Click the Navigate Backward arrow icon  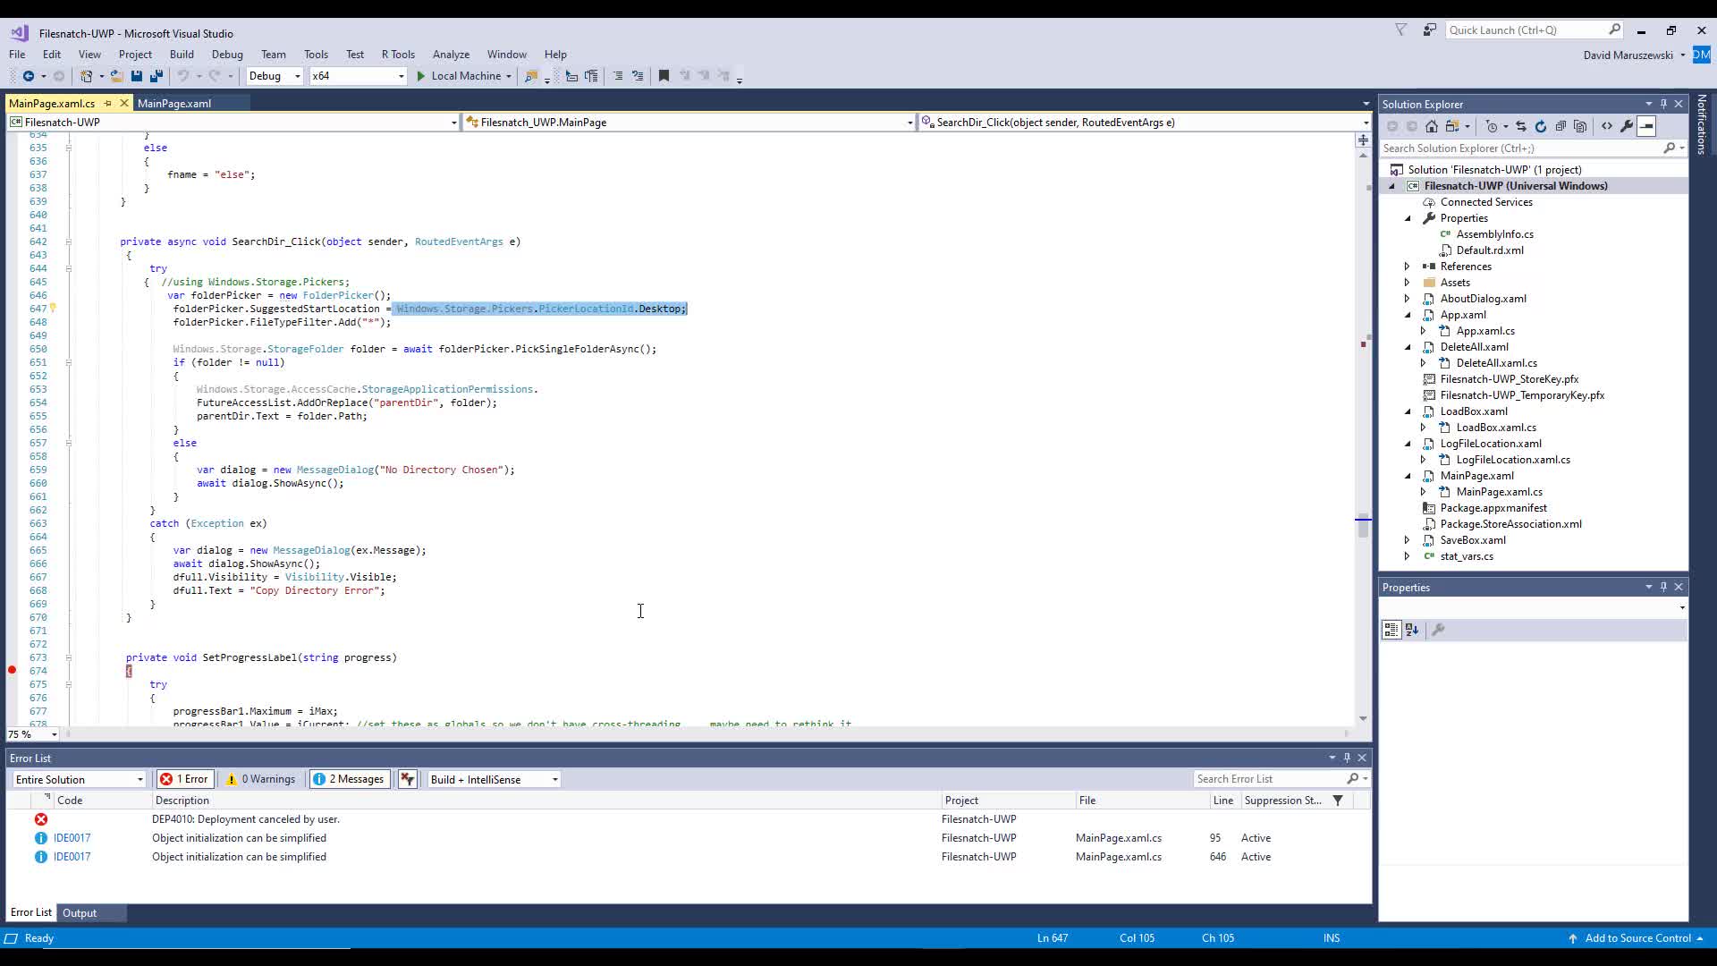click(x=28, y=76)
